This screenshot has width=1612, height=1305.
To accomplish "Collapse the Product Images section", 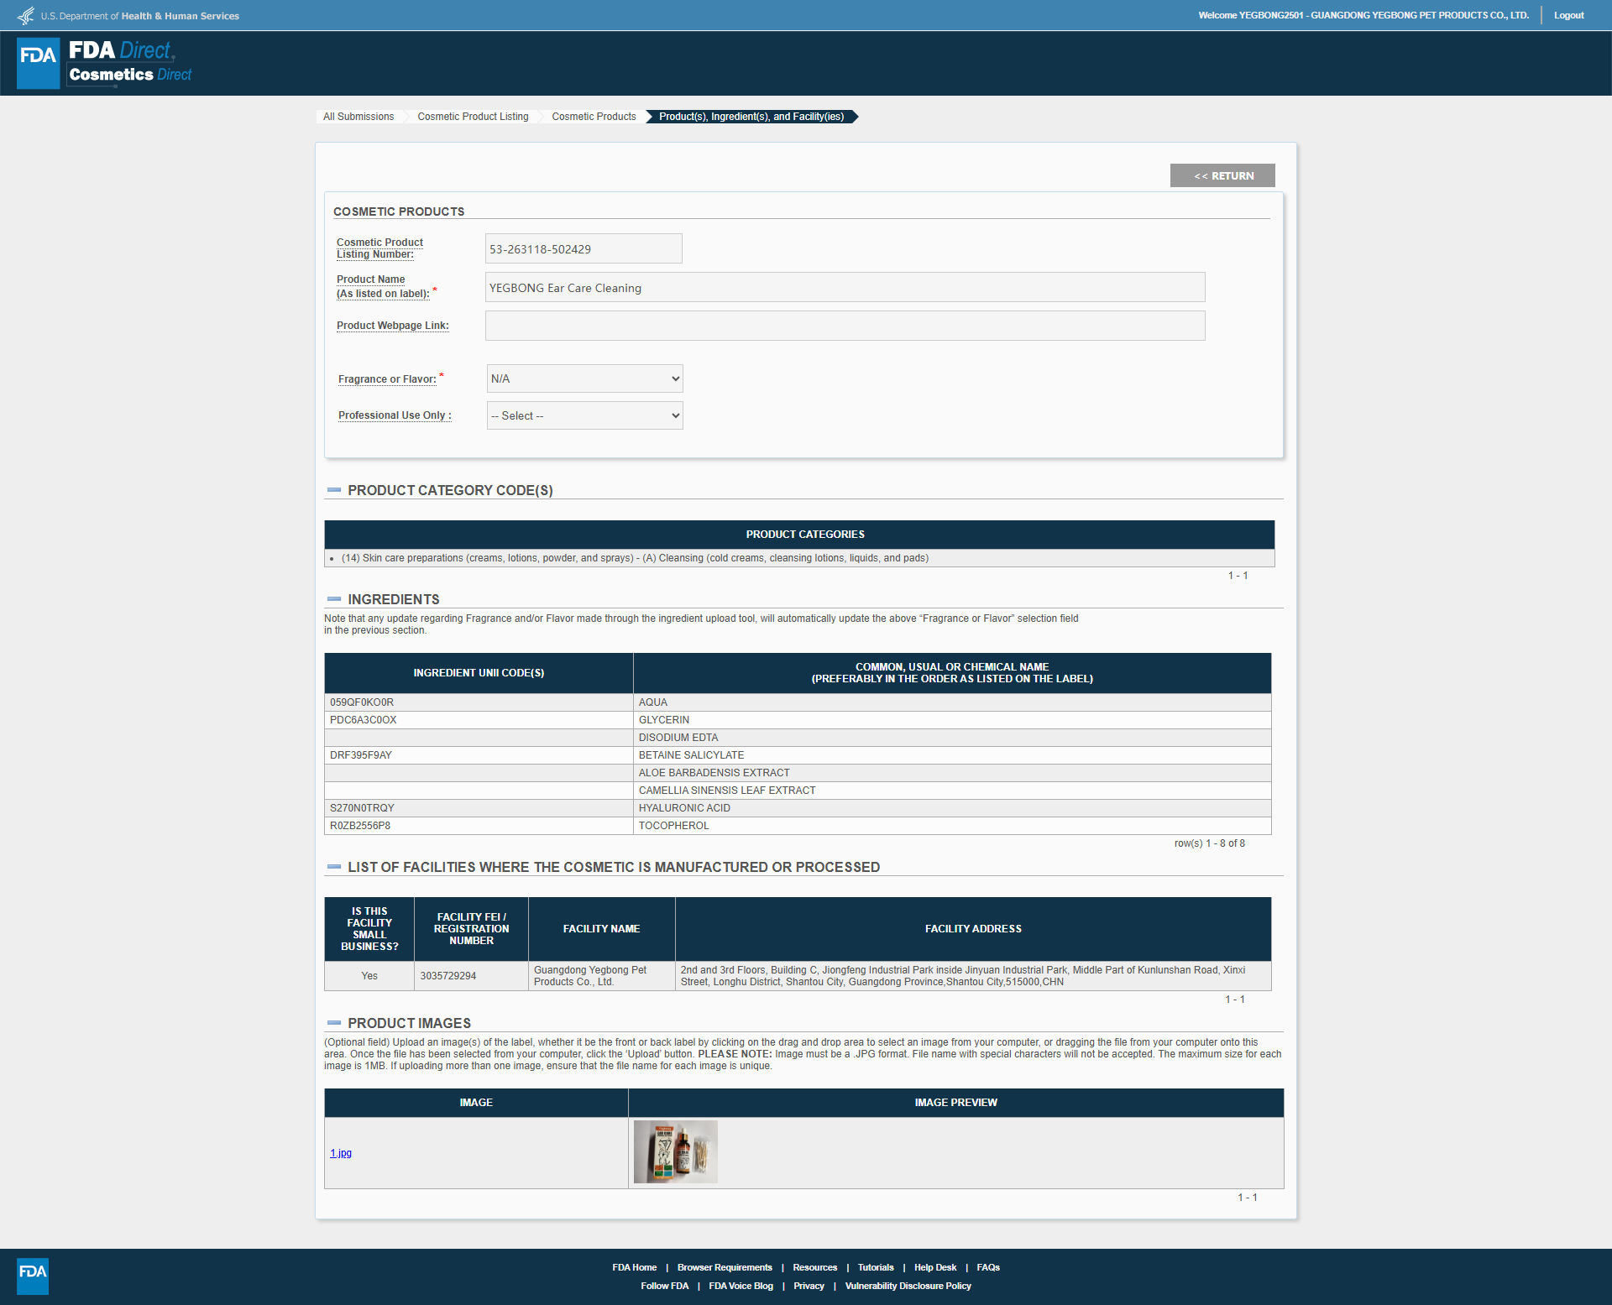I will tap(334, 1023).
